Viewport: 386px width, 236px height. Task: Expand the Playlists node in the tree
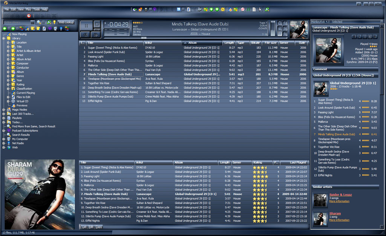tap(4, 118)
